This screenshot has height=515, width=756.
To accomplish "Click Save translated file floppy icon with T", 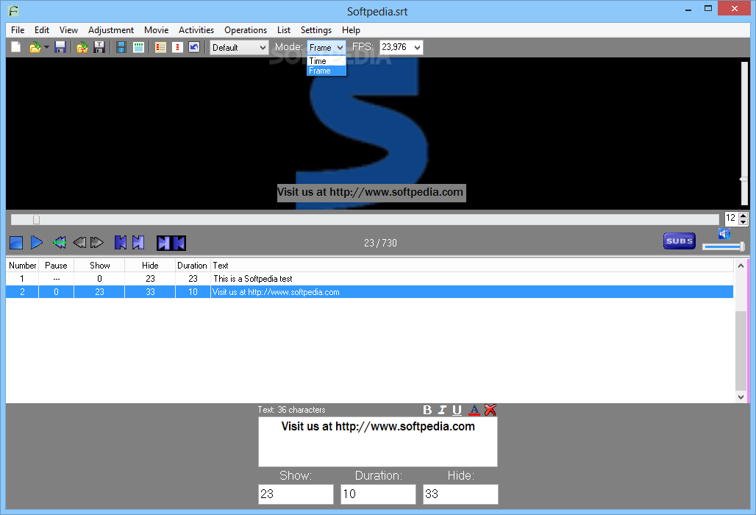I will coord(99,47).
